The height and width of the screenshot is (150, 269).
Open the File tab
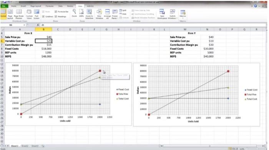pyautogui.click(x=4, y=6)
